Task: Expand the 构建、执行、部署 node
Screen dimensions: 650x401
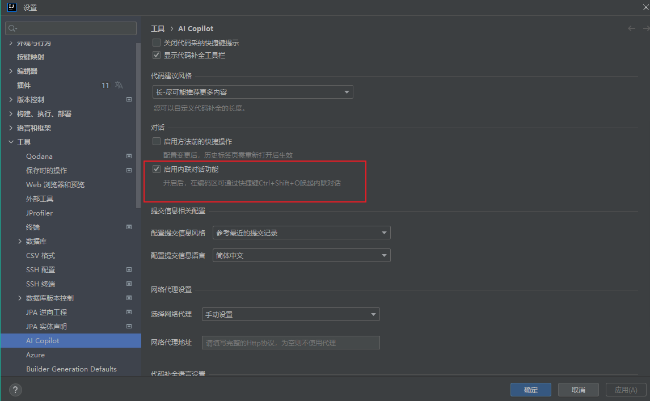Action: click(11, 113)
